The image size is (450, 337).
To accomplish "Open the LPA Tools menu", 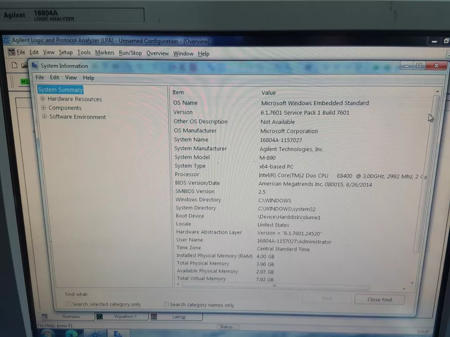I will (x=84, y=52).
